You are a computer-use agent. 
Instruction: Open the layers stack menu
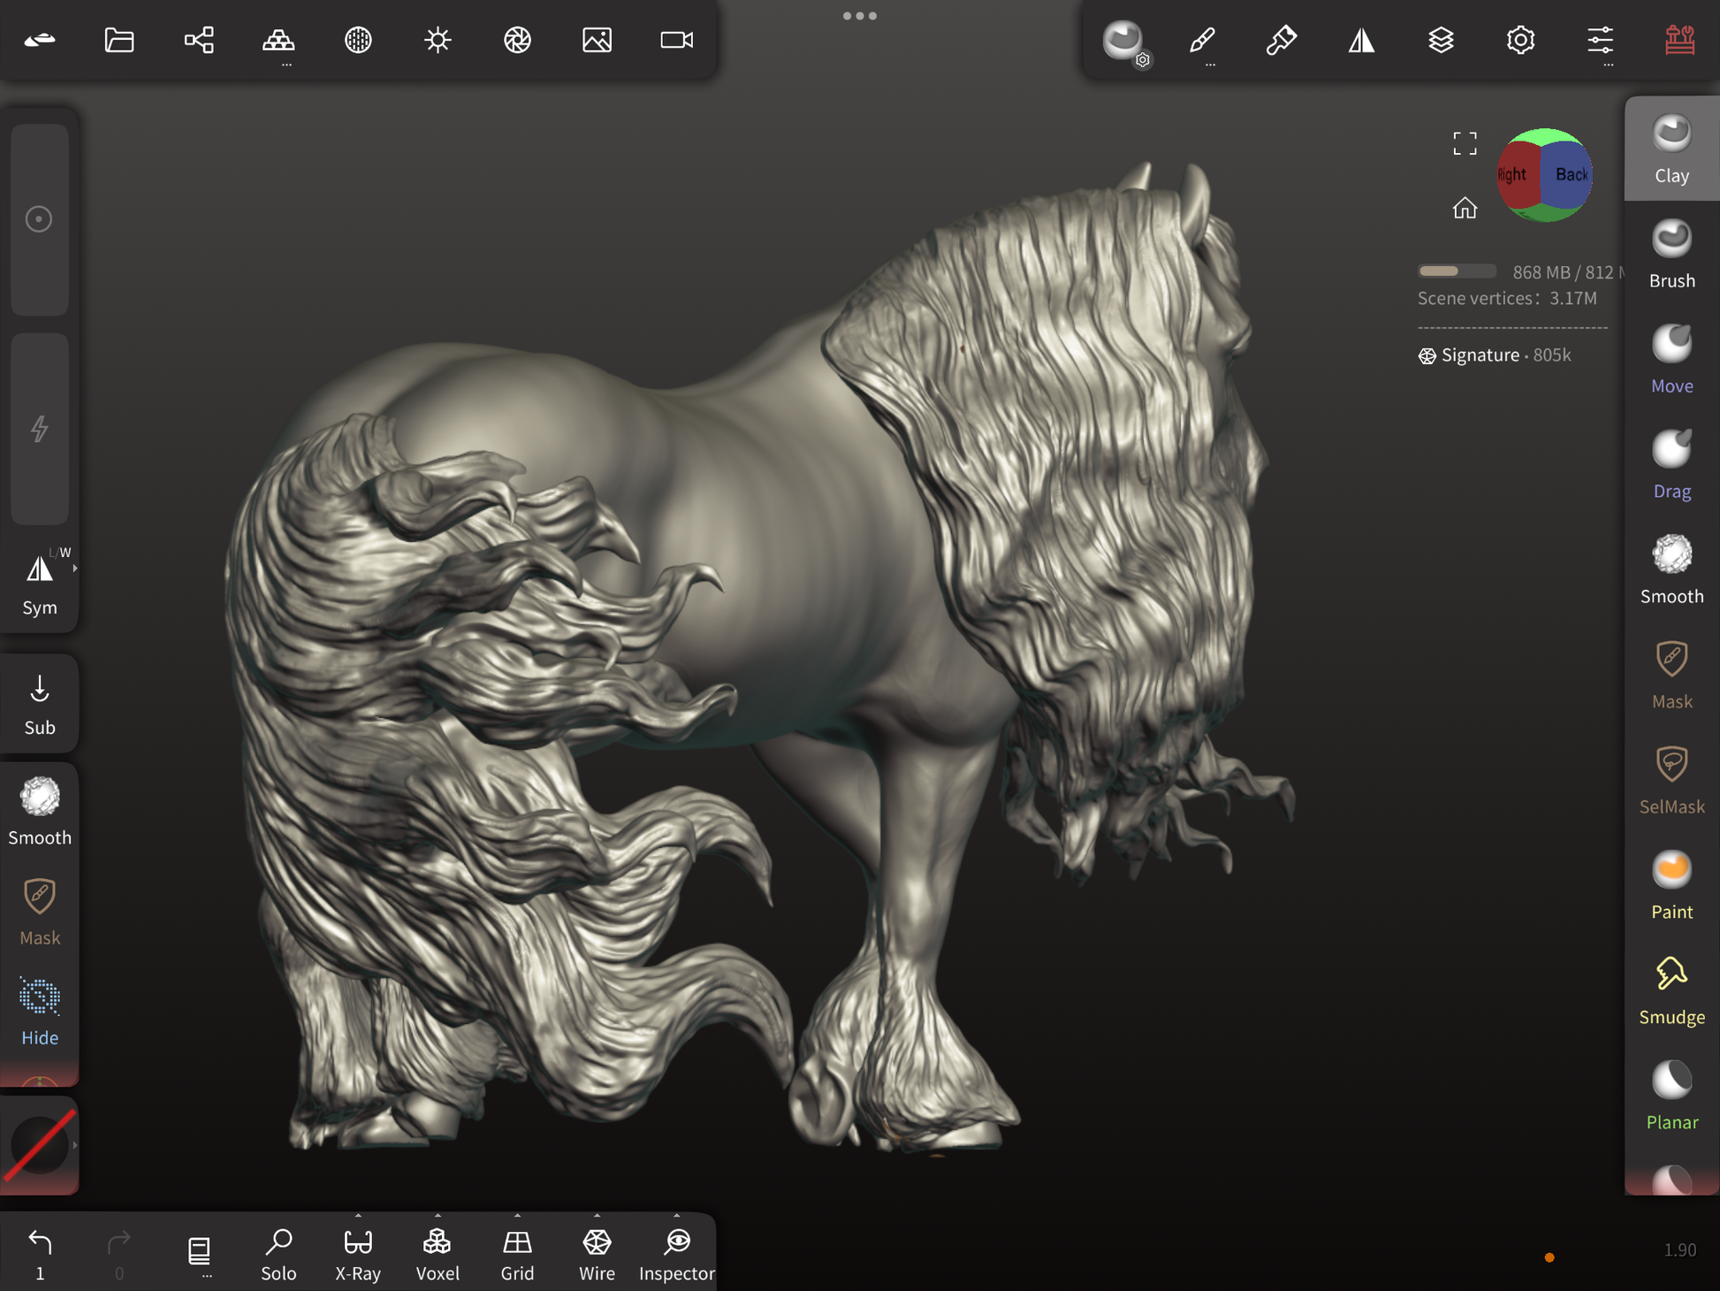[1441, 40]
